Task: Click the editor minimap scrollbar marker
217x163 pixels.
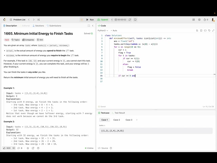Action: 215,74
